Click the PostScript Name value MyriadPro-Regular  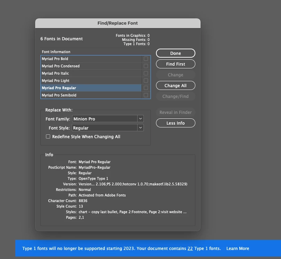(94, 167)
